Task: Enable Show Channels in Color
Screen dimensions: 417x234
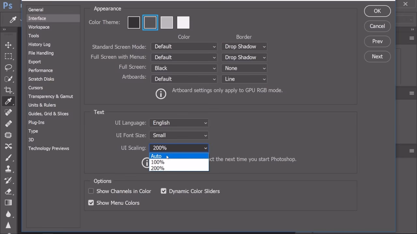Action: 91,191
